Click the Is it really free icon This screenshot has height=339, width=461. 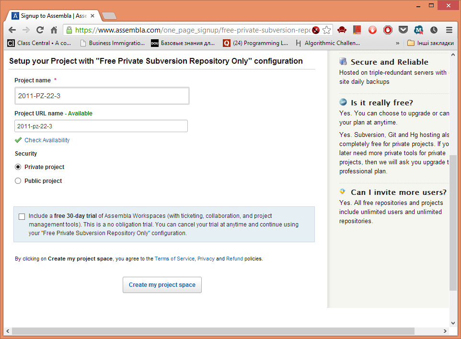coord(343,102)
